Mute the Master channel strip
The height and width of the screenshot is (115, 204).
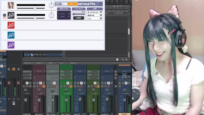(x=120, y=83)
